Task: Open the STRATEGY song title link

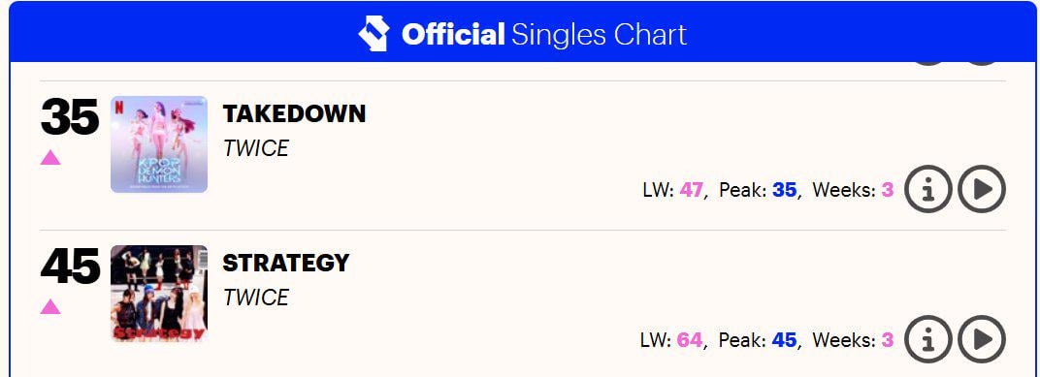Action: coord(286,263)
